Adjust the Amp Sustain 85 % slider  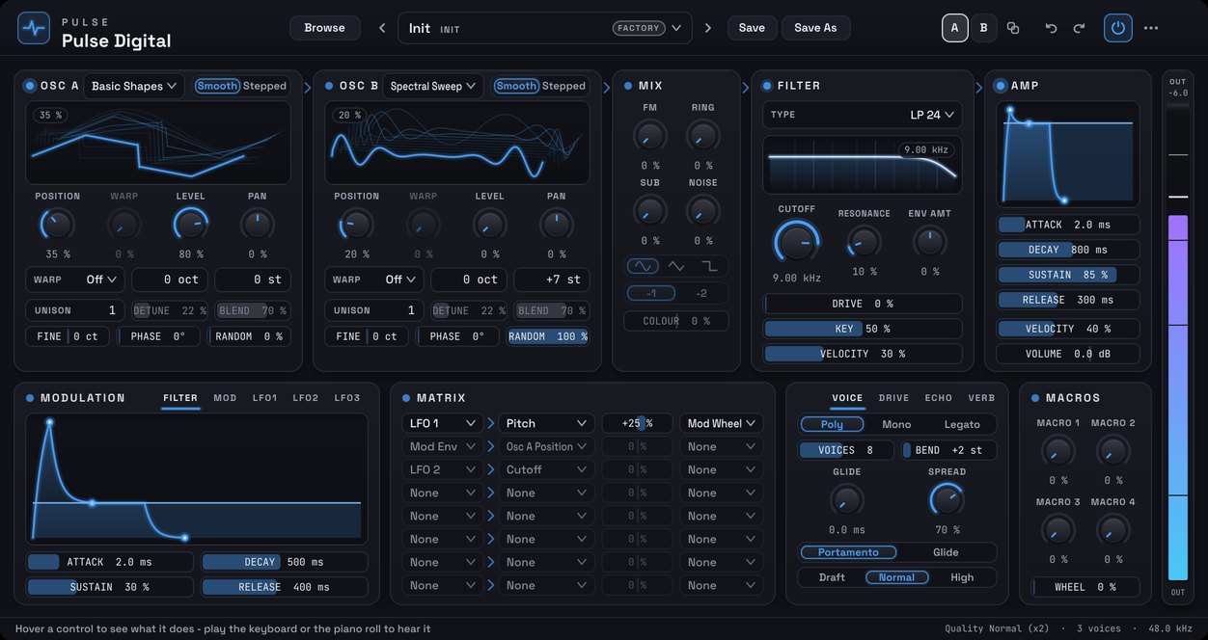1068,275
